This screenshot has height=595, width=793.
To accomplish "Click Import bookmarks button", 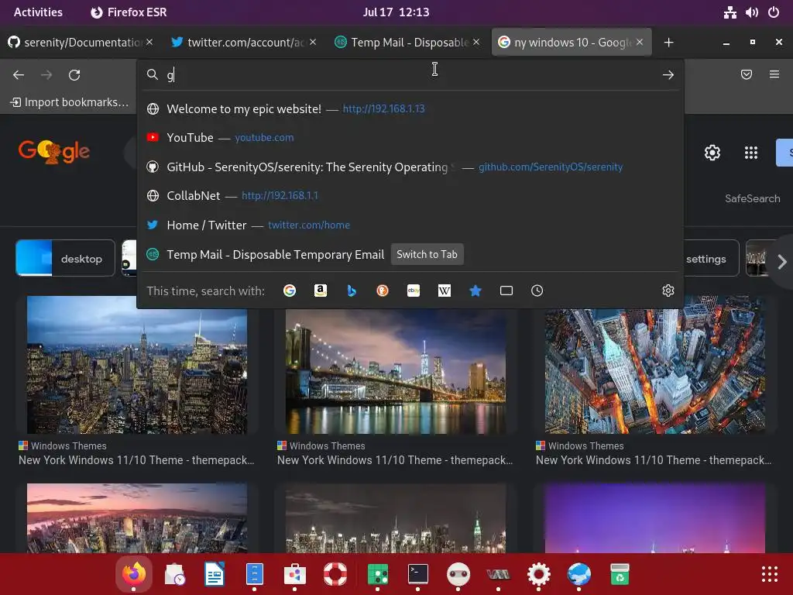I will 69,102.
